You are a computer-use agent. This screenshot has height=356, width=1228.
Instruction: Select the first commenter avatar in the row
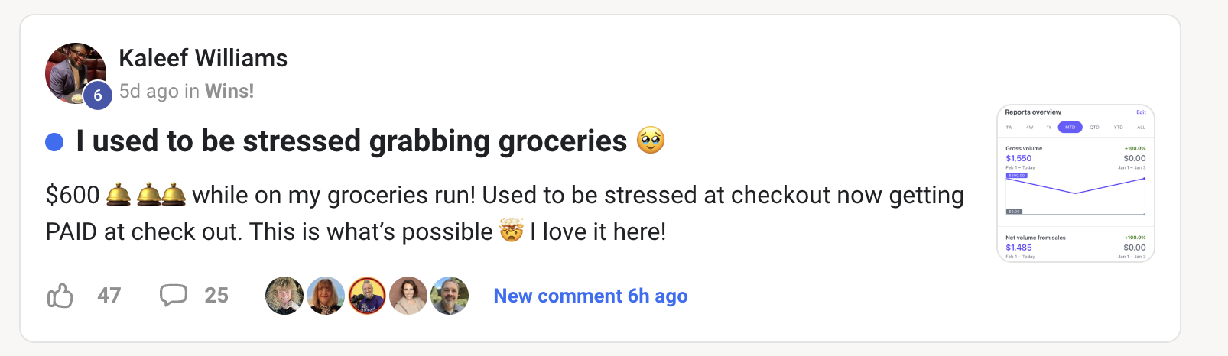click(x=284, y=296)
